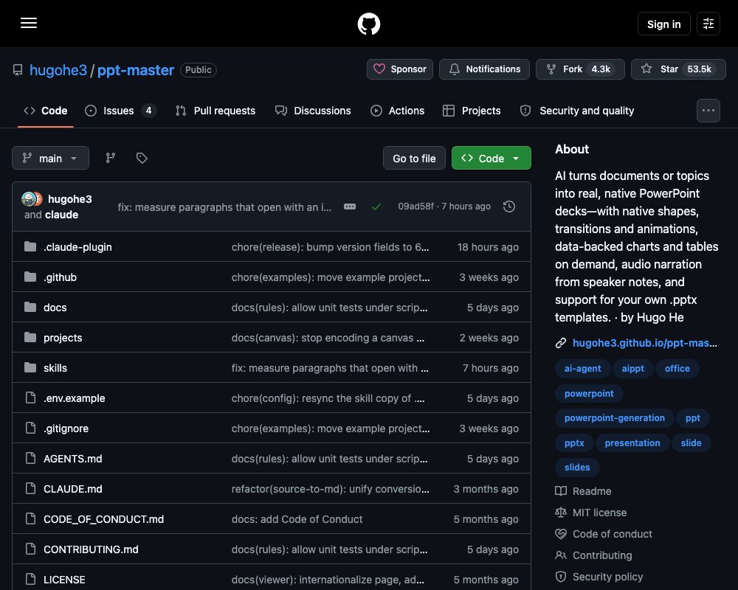Open the projects folder

tap(63, 338)
